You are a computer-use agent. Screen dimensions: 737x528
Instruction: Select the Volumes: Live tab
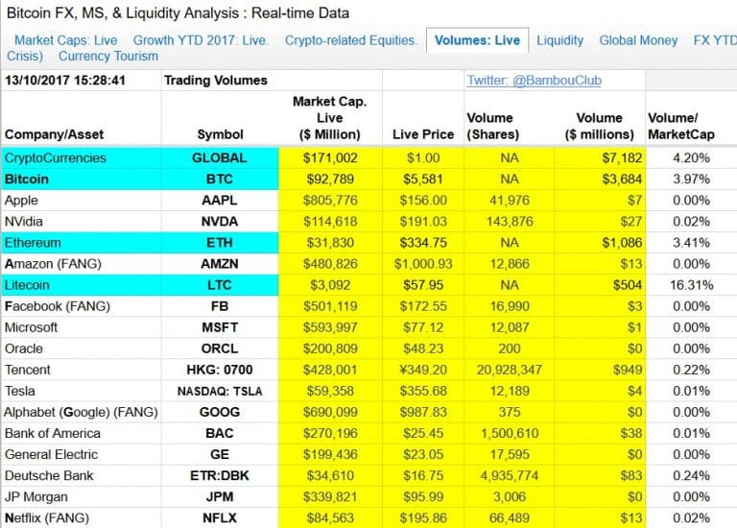coord(477,40)
